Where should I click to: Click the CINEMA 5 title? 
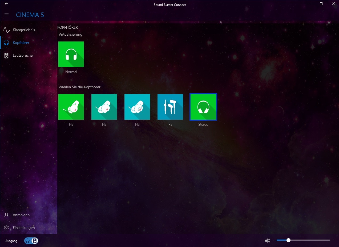click(x=30, y=15)
